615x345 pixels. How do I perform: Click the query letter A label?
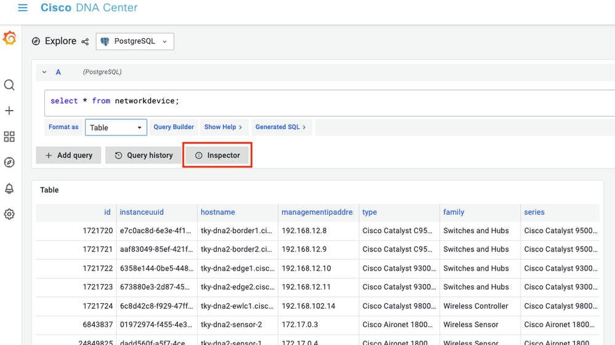[58, 72]
